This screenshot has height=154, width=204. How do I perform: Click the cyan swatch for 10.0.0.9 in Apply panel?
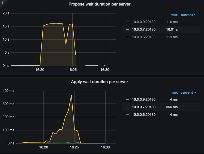(x=128, y=99)
